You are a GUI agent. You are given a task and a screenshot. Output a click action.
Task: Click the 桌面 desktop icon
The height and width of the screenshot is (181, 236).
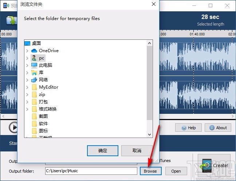(27, 43)
